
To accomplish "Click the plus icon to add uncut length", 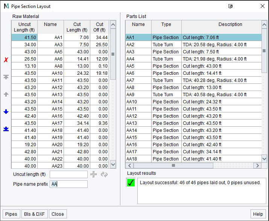I will (94, 174).
